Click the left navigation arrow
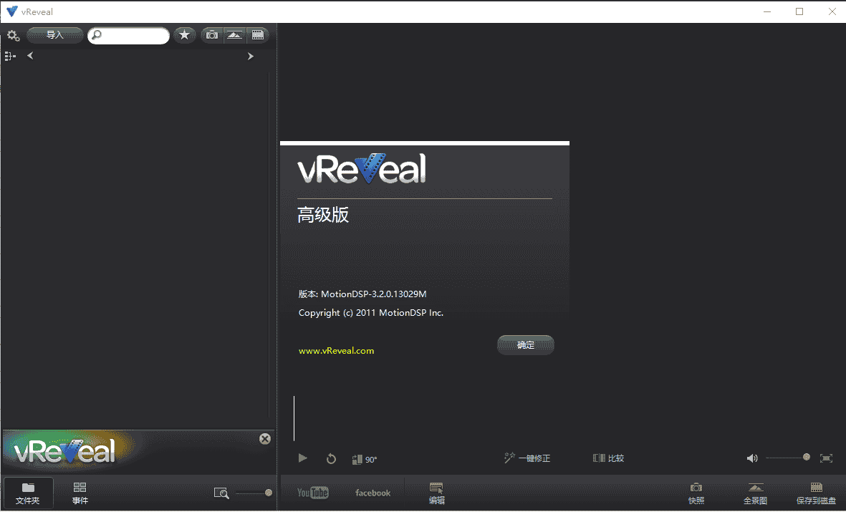846x512 pixels. tap(30, 56)
